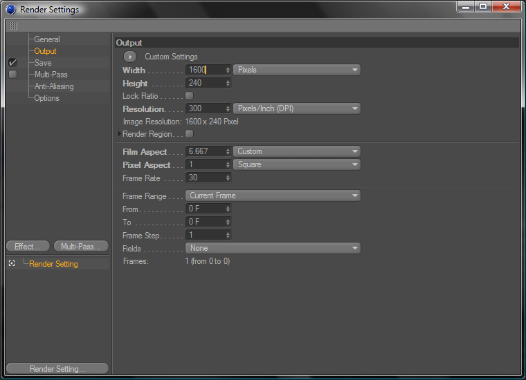The height and width of the screenshot is (380, 526).
Task: Click the Render Setting target icon
Action: (x=12, y=264)
